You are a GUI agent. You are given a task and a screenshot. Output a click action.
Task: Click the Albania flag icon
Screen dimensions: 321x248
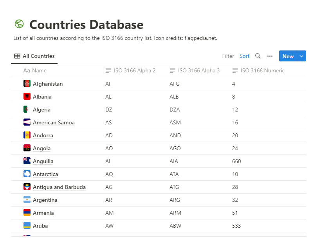pyautogui.click(x=27, y=97)
